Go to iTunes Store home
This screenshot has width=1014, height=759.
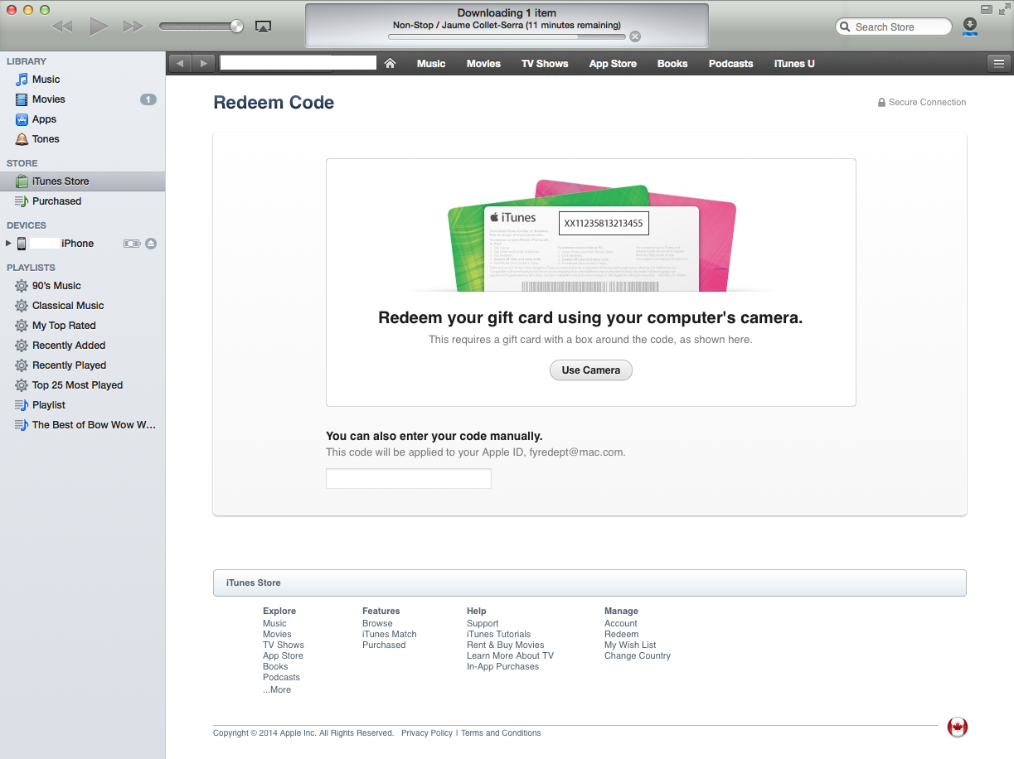[x=390, y=63]
